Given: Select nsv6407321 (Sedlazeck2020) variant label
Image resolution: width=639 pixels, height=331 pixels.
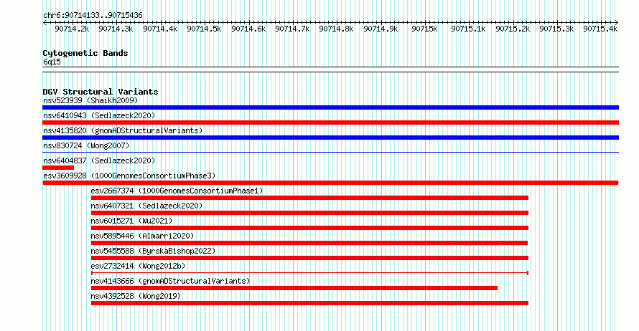Looking at the screenshot, I should point(146,206).
